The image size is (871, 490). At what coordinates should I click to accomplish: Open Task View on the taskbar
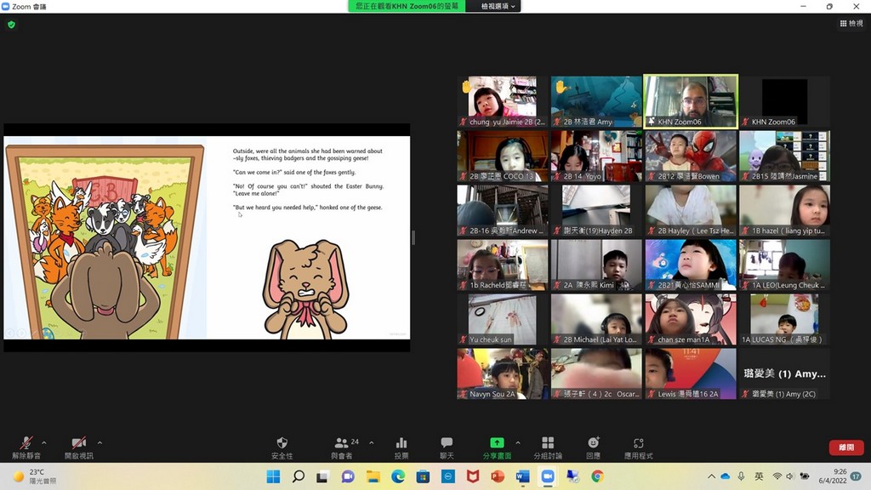click(x=322, y=476)
